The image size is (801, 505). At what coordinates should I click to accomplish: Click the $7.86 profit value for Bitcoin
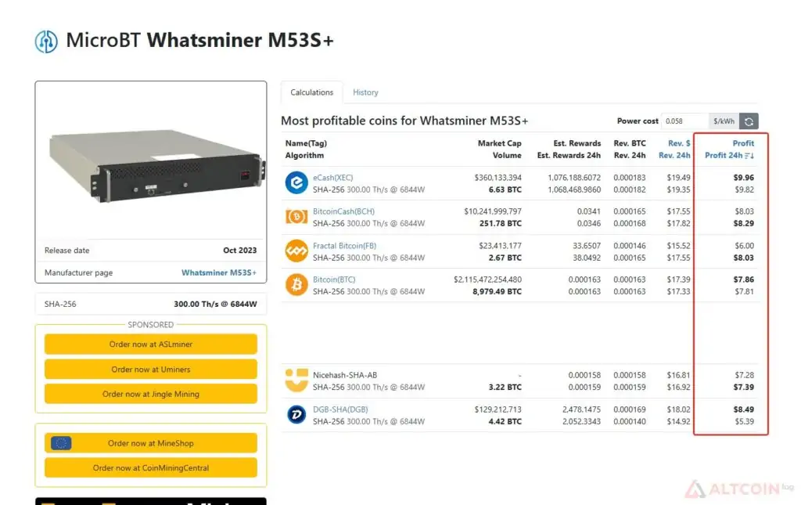pyautogui.click(x=743, y=279)
